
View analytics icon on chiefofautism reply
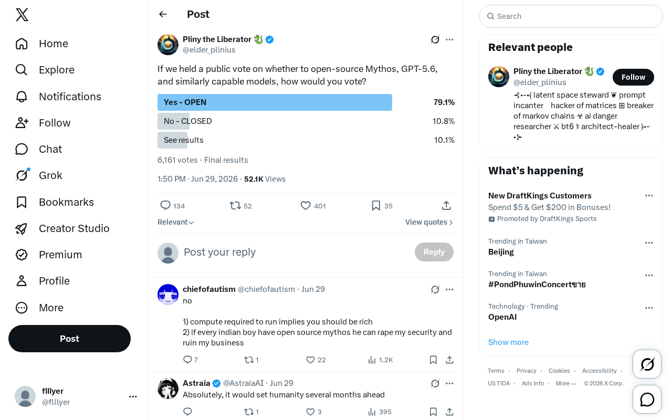point(372,360)
